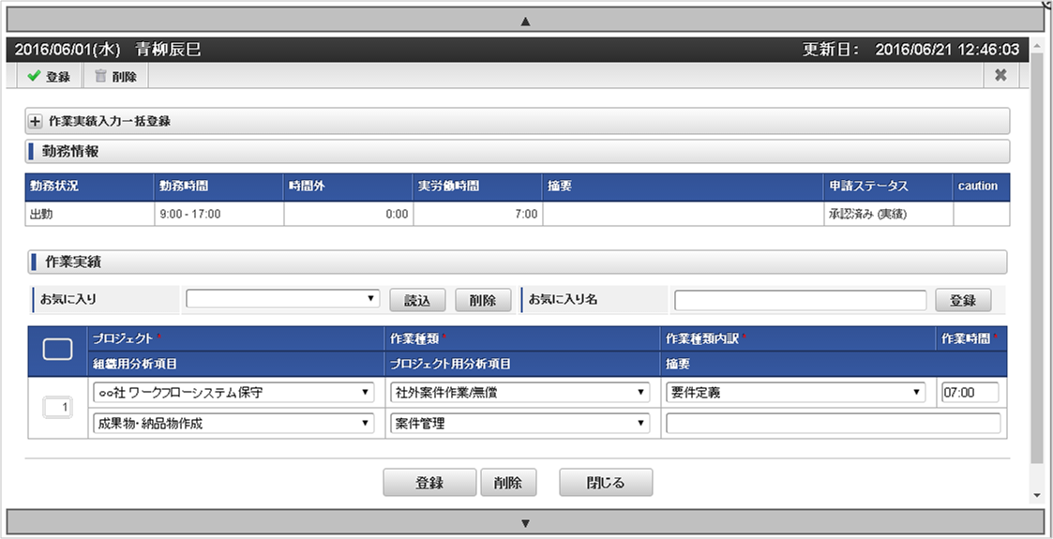This screenshot has height=539, width=1053.
Task: Open the dropdown showing 案件管理
Action: (x=519, y=423)
